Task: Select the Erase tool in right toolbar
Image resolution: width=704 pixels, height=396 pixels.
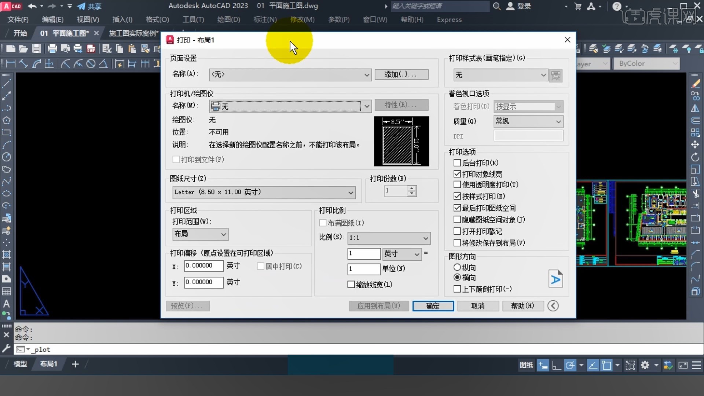Action: tap(695, 84)
